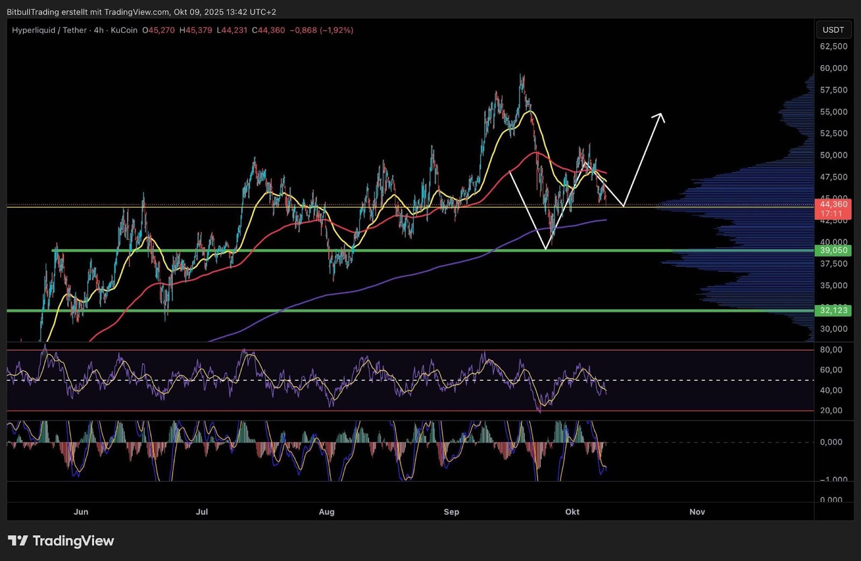Click the 0,000 MACD zero-level label
The height and width of the screenshot is (561, 861).
[x=831, y=442]
